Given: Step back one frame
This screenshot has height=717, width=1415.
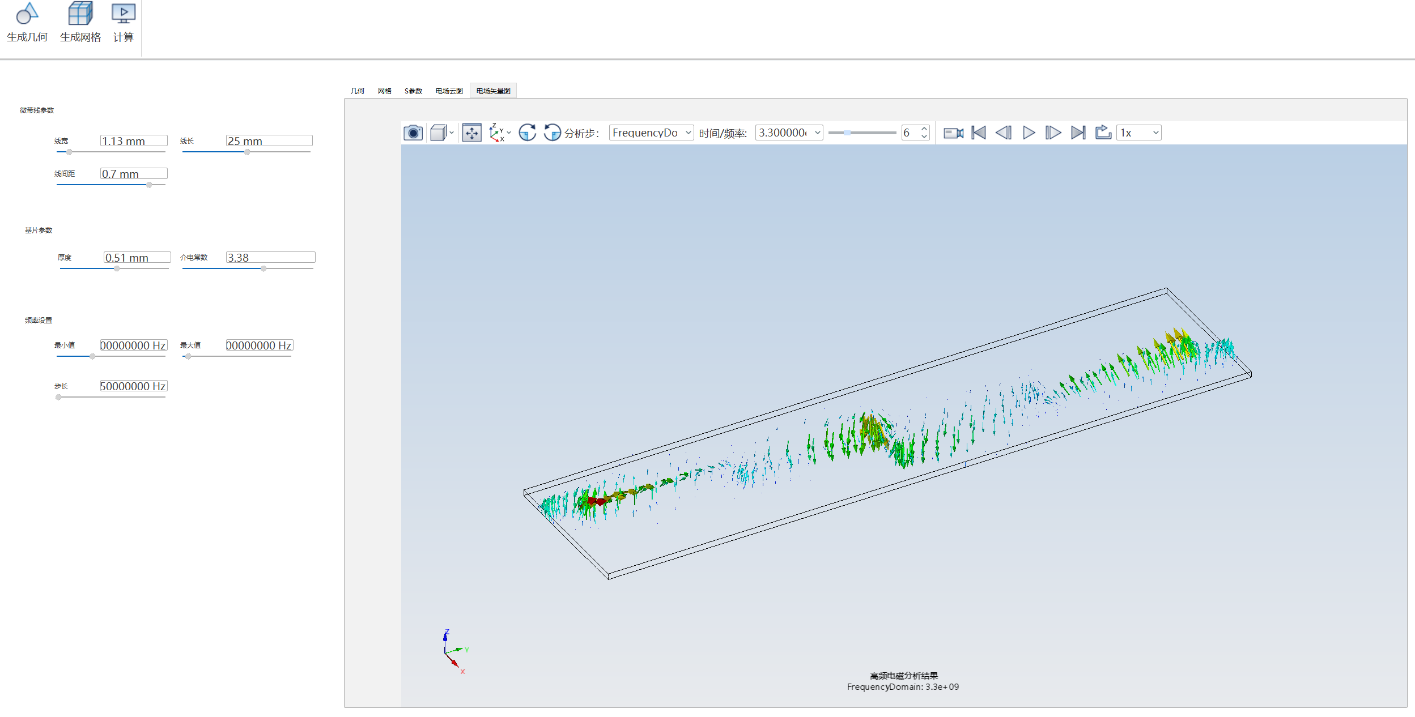Looking at the screenshot, I should click(1004, 133).
